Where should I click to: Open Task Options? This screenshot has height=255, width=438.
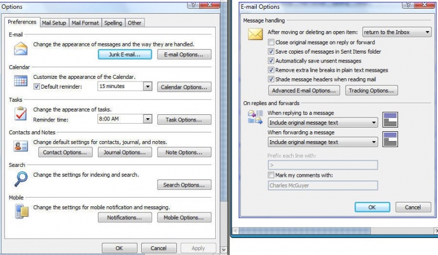184,119
